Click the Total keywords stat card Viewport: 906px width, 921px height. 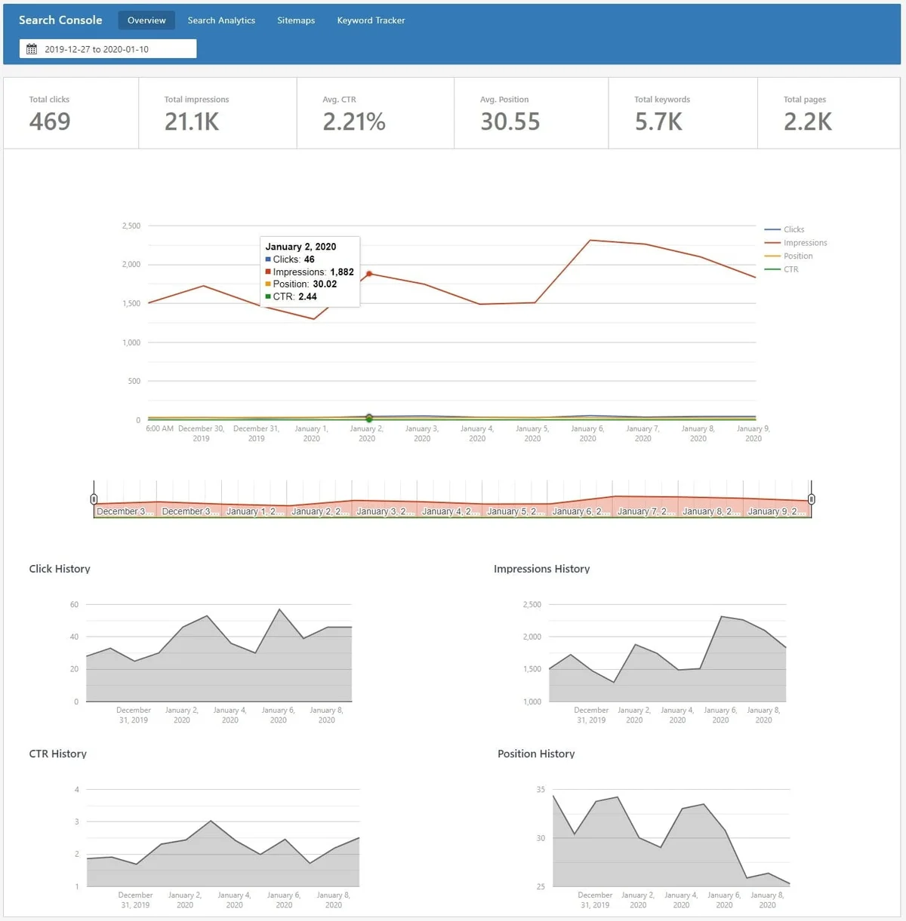point(682,113)
